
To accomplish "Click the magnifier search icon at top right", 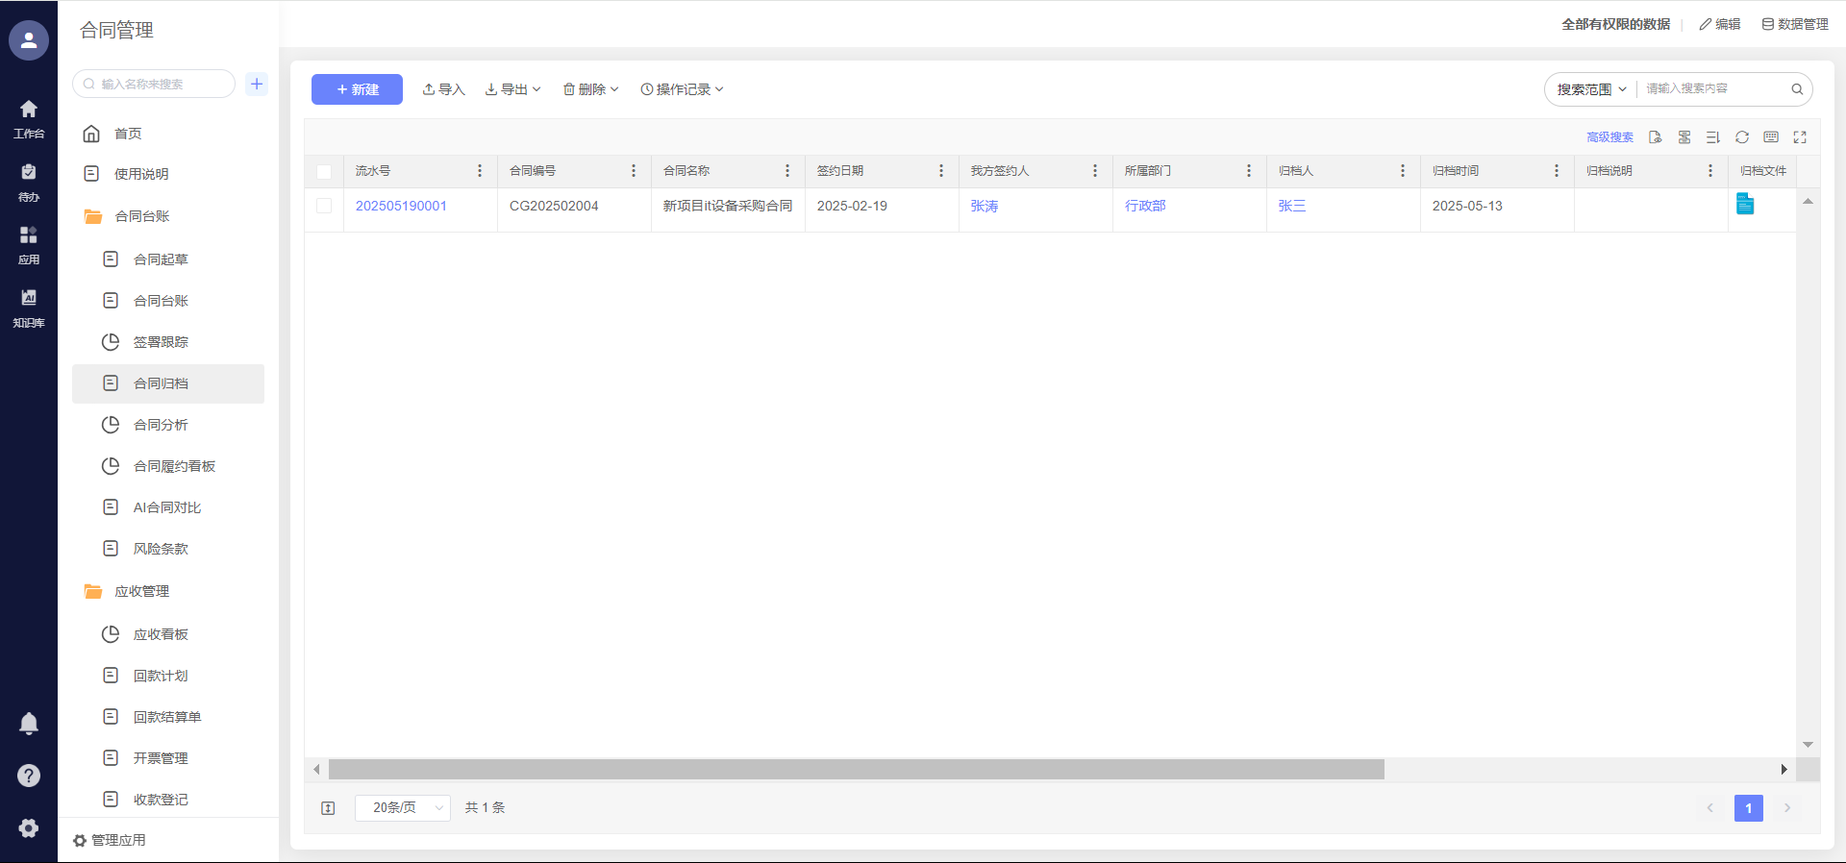I will point(1796,89).
